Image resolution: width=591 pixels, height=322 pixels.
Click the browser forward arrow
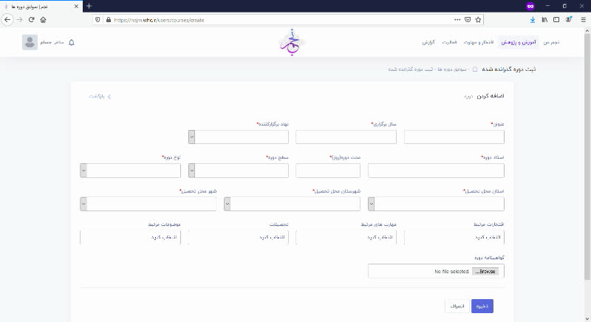[20, 20]
